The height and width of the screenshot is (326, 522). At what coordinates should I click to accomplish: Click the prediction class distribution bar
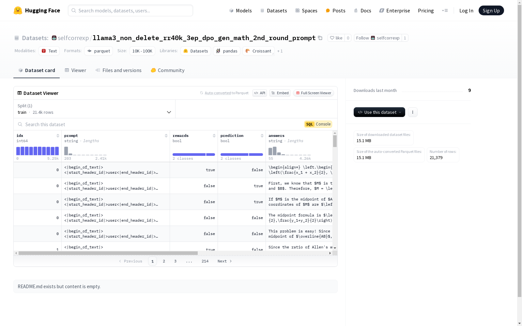pyautogui.click(x=242, y=155)
